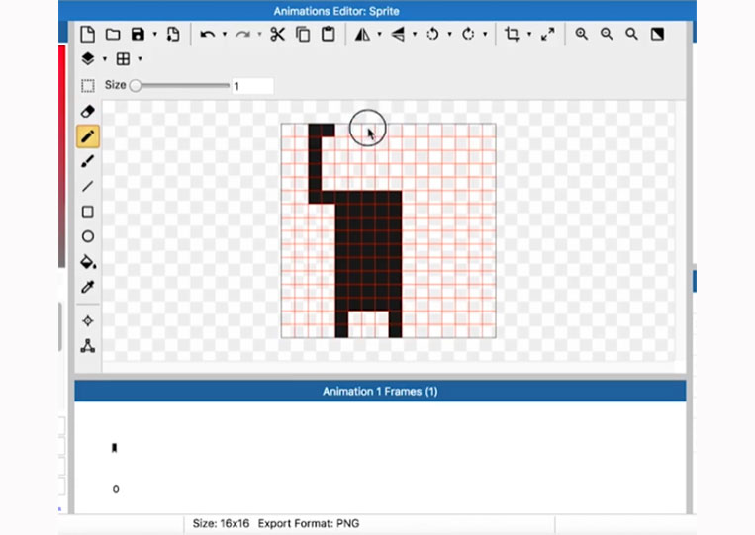Select the Rectangle shape tool
Viewport: 755px width, 535px height.
[88, 212]
